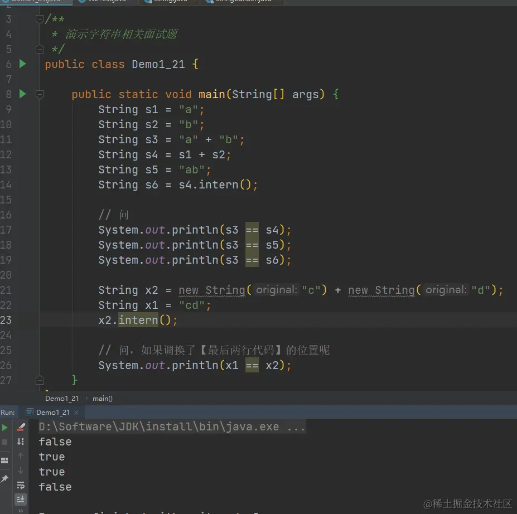Click the down-arrow with dots icon in Run toolbar
Viewport: 517px width, 514px height.
click(x=21, y=442)
